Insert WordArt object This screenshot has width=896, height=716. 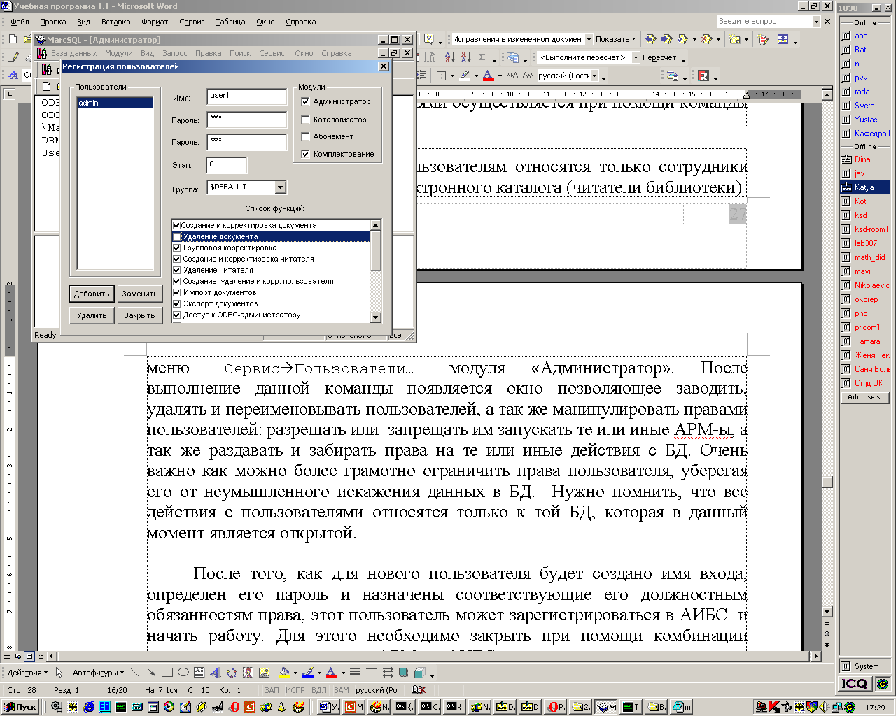tap(216, 673)
